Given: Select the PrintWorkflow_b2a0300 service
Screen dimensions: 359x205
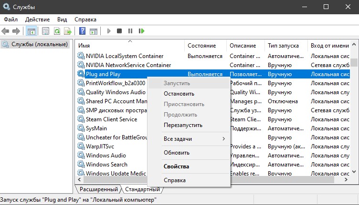Looking at the screenshot, I should pyautogui.click(x=116, y=83).
